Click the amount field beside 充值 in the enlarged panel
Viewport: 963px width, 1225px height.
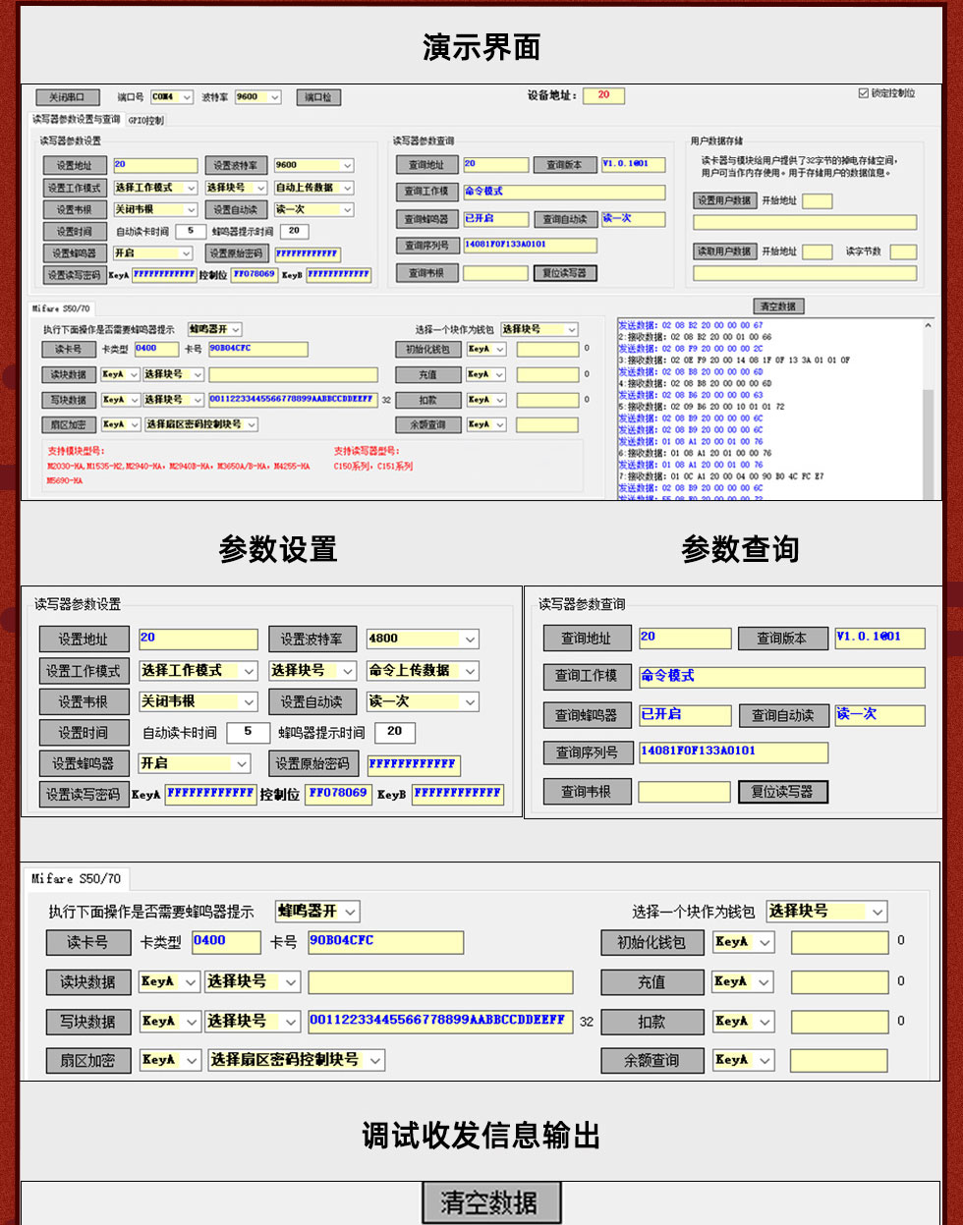tap(839, 981)
